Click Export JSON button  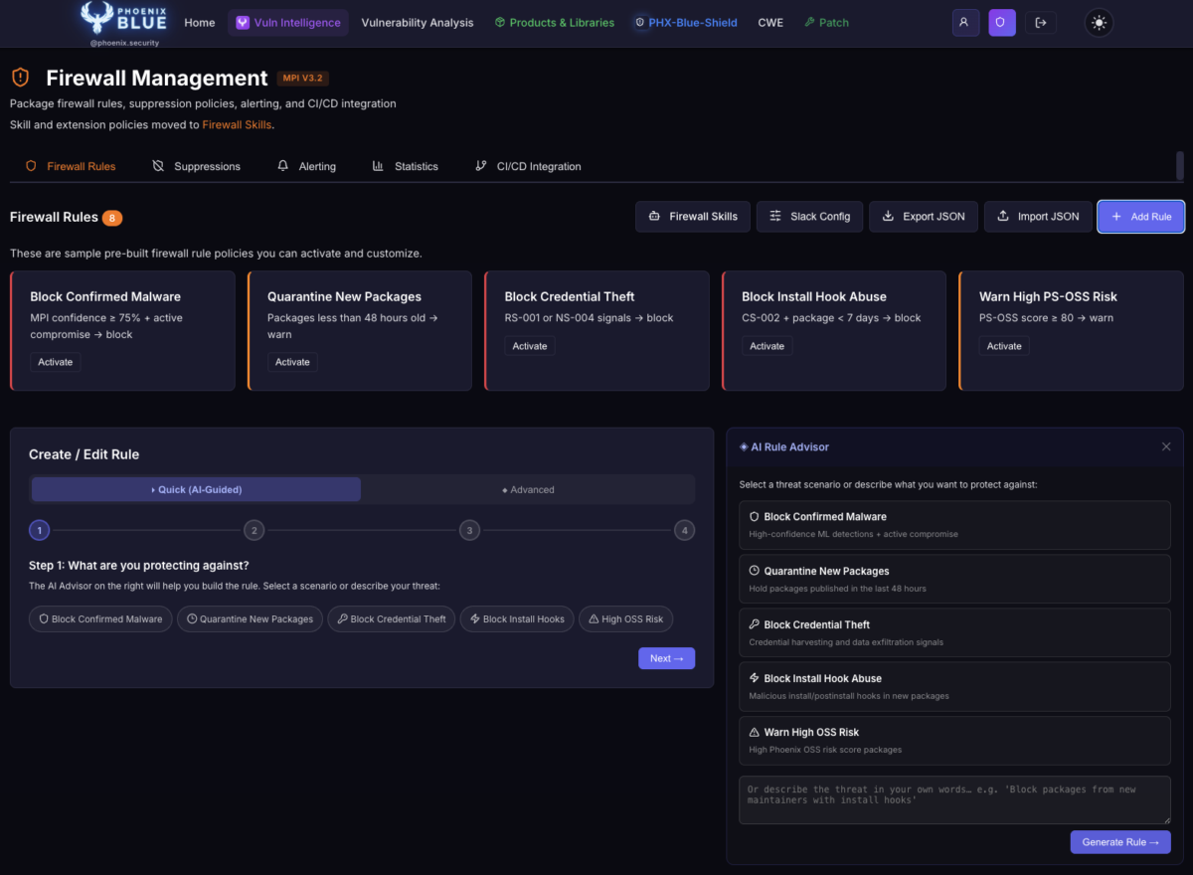[x=924, y=217]
